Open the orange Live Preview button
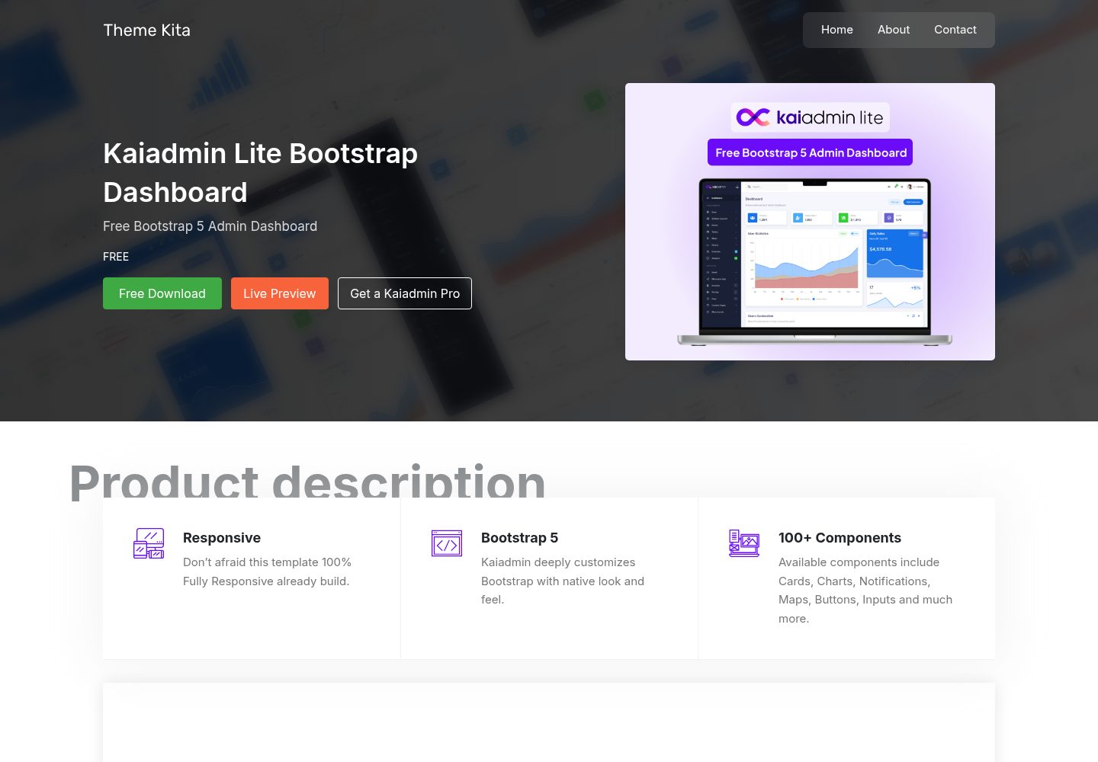 (x=280, y=293)
